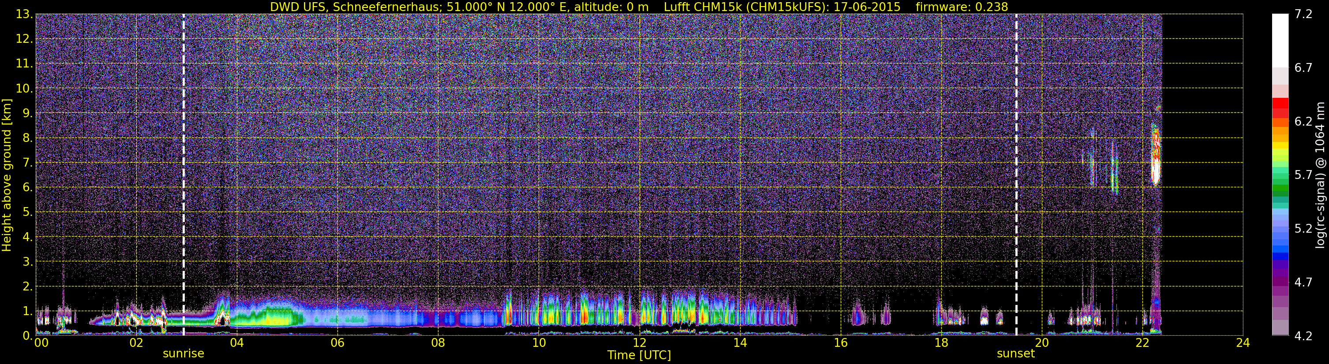Click the 'sunrise' label below the axis
Image resolution: width=1329 pixels, height=364 pixels.
pos(183,354)
